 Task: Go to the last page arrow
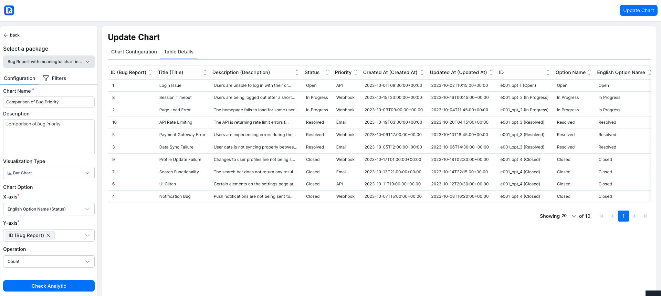(x=646, y=216)
